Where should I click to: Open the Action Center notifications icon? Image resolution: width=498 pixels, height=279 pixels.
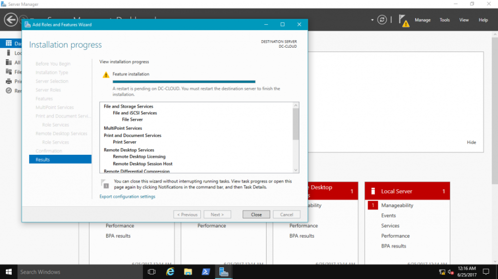click(x=486, y=272)
